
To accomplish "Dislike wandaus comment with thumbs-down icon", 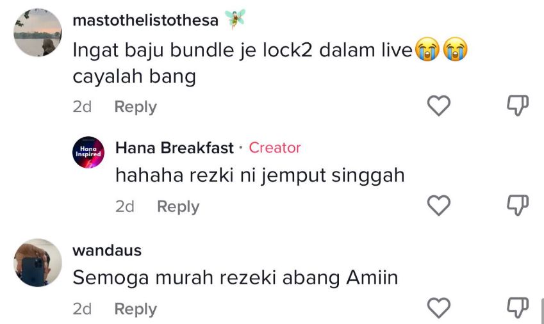I will [518, 308].
